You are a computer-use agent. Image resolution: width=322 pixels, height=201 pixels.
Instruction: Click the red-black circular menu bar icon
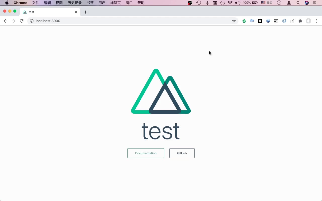coord(190,3)
